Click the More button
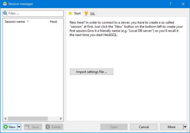The image size is (190, 133). point(172,127)
